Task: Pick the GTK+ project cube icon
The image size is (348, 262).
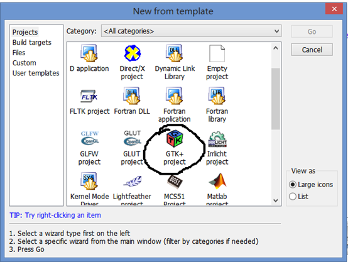Action: (x=175, y=139)
